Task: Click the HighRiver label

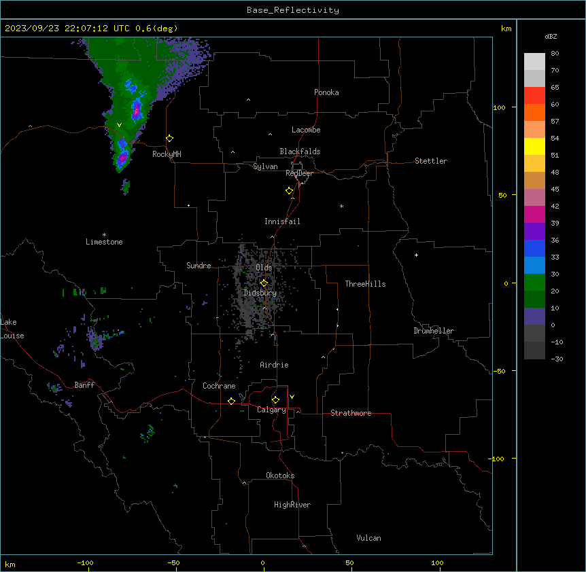Action: pyautogui.click(x=292, y=505)
